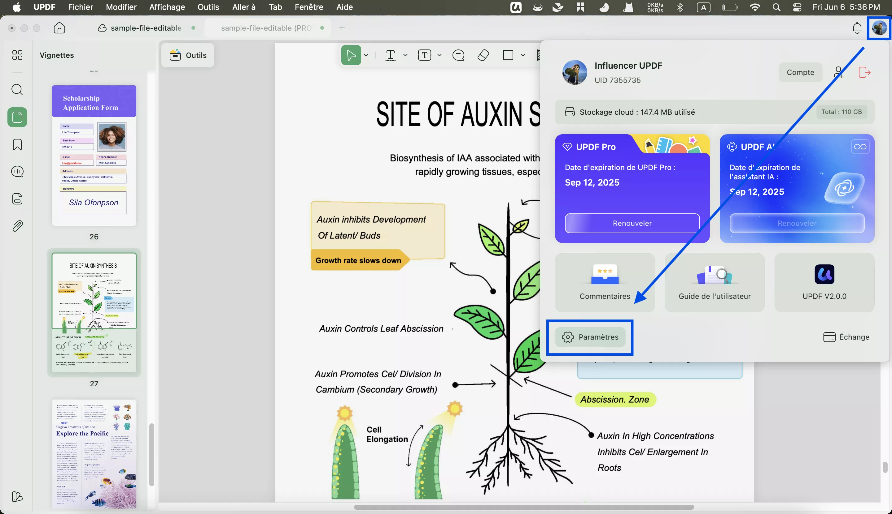Image resolution: width=892 pixels, height=514 pixels.
Task: Click the infinity badge on UPDF AI card
Action: coord(860,147)
